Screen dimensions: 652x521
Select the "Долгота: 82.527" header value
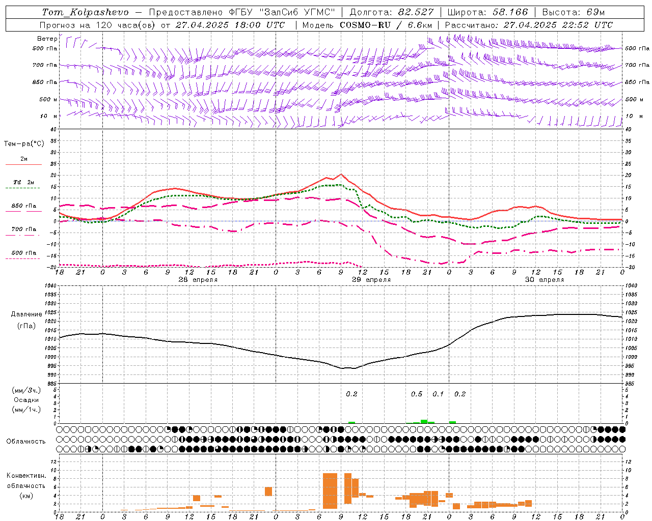392,12
